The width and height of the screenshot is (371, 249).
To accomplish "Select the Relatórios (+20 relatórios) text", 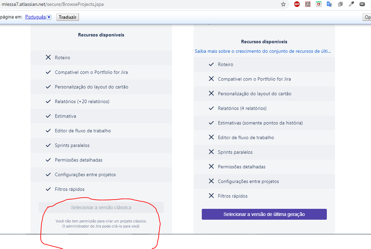I will tap(82, 101).
